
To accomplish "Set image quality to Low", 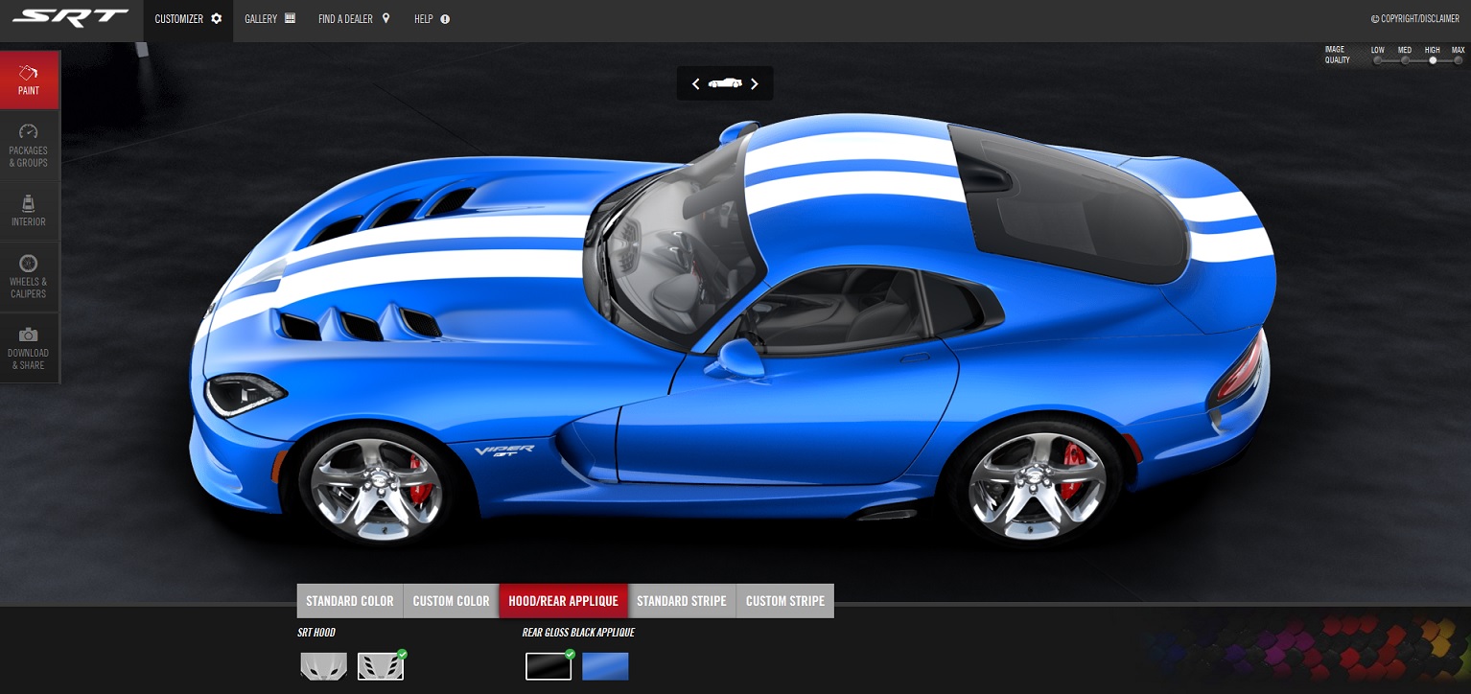I will 1377,60.
